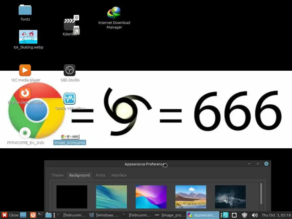Launch Firefox from taskbar launcher
Screen dimensions: 292x219
coord(33,215)
